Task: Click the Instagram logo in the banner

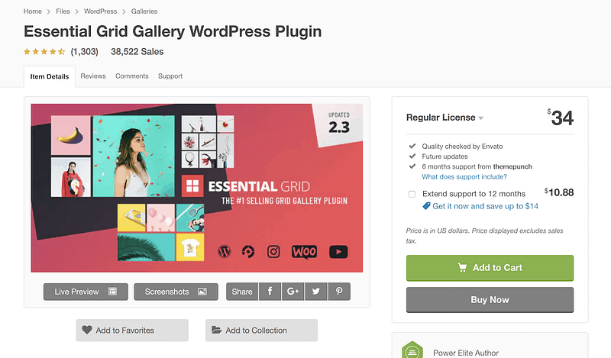Action: (273, 252)
